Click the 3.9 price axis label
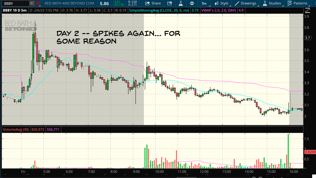The image size is (316, 178). 307,16
